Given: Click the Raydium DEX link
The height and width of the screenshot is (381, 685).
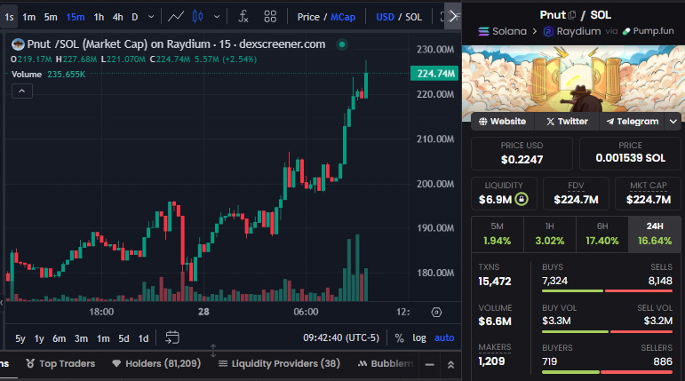Looking at the screenshot, I should pyautogui.click(x=572, y=31).
